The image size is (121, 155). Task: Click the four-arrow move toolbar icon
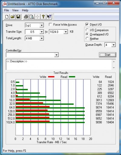click(38, 17)
